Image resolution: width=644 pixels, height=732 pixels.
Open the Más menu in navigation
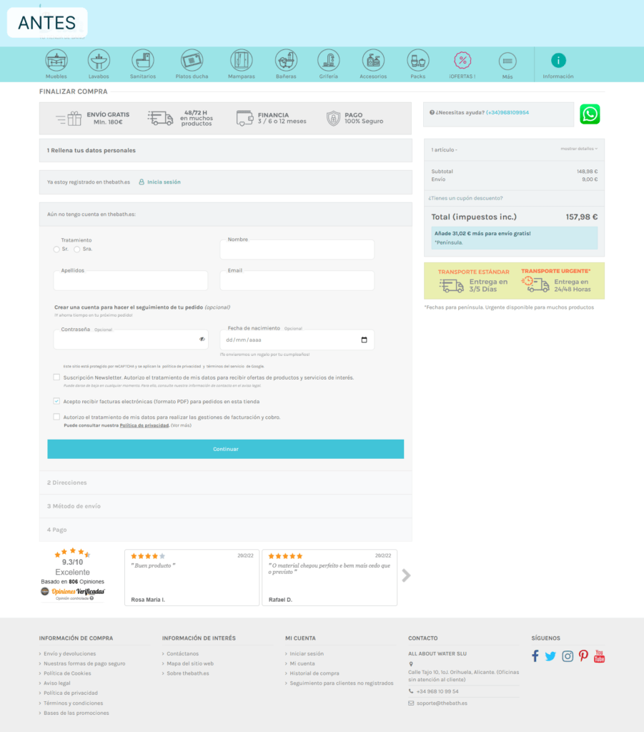point(507,61)
